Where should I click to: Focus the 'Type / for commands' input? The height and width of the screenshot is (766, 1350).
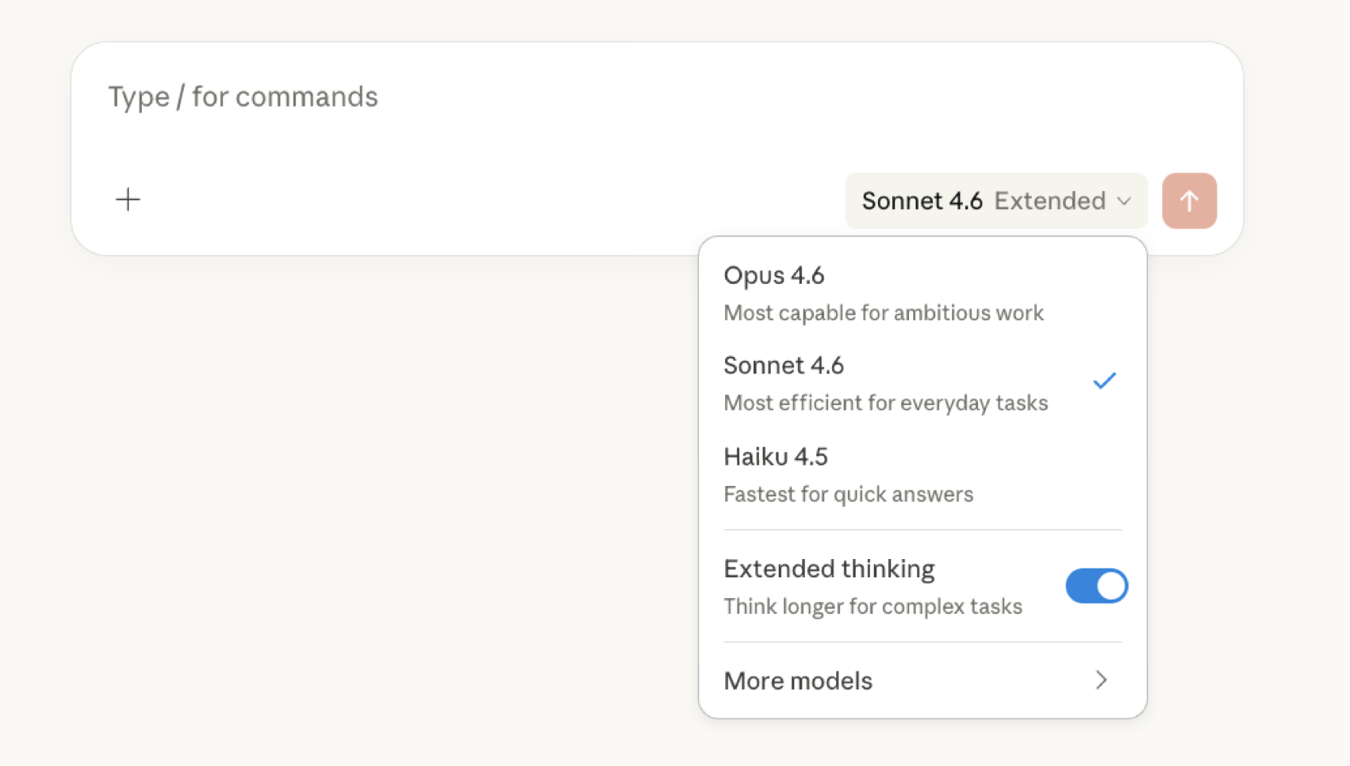[243, 97]
